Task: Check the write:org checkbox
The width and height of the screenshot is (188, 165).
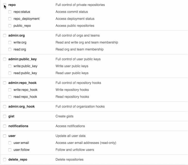Action: point(10,42)
